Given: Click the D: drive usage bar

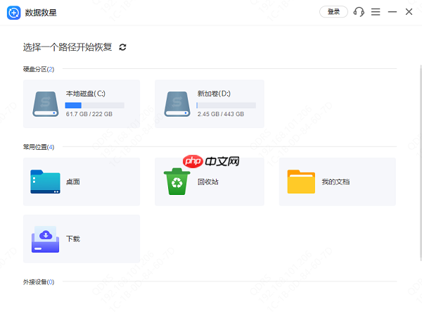Looking at the screenshot, I should (x=226, y=105).
